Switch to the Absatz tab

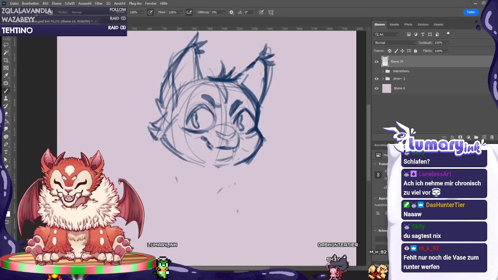438,24
